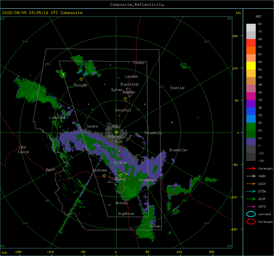Click the Sundre city label
This screenshot has width=274, height=256.
pyautogui.click(x=92, y=126)
